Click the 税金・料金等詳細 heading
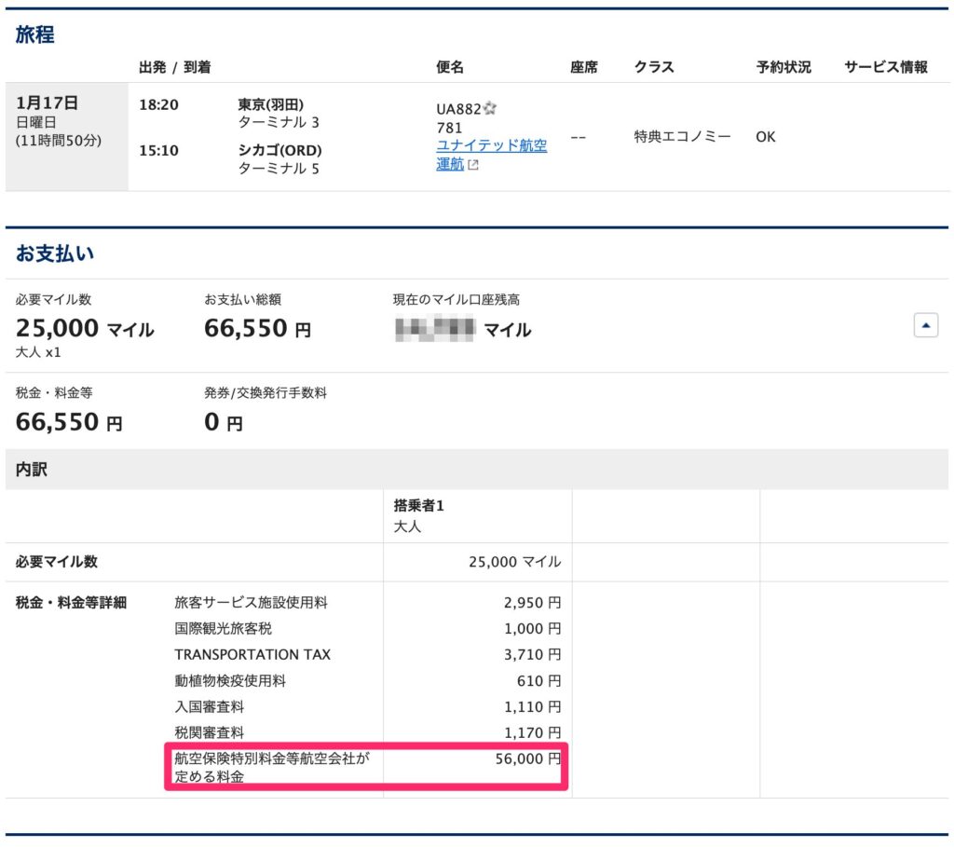 coord(71,602)
